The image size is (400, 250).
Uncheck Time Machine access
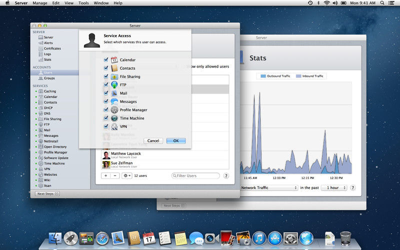(106, 118)
